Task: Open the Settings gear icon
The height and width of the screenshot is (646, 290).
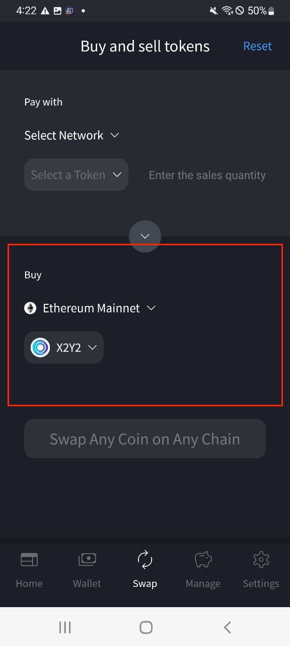Action: pyautogui.click(x=261, y=560)
